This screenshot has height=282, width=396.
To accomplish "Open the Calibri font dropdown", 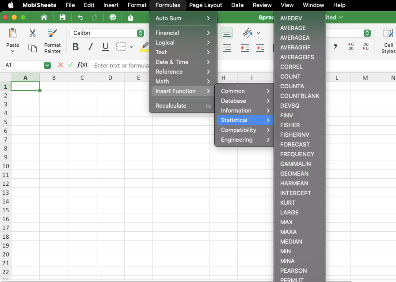I will (x=141, y=33).
